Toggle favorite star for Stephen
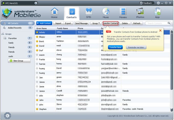 37,109
